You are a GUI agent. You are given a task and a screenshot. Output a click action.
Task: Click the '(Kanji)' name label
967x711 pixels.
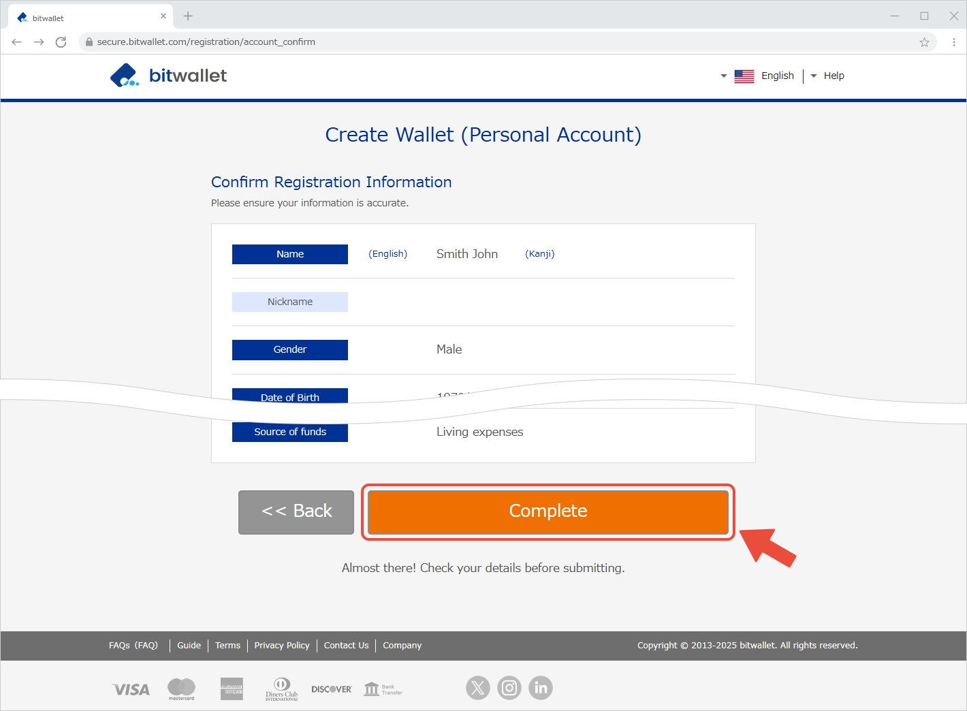coord(540,254)
